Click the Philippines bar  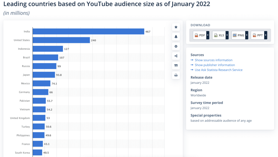pos(39,135)
